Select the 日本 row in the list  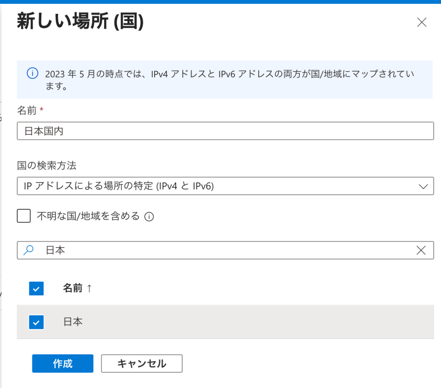(215, 322)
